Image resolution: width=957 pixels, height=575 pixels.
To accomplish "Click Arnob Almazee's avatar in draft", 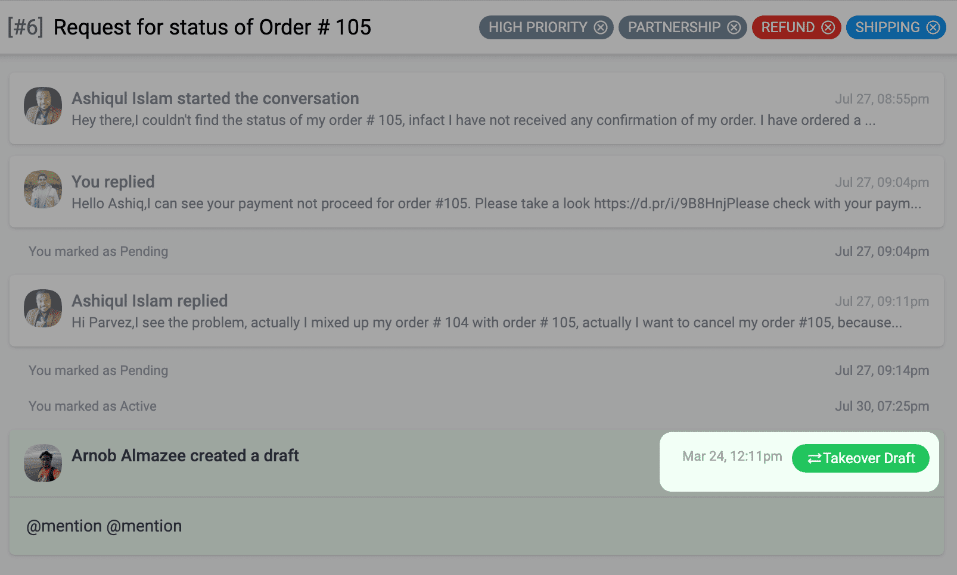I will (43, 463).
